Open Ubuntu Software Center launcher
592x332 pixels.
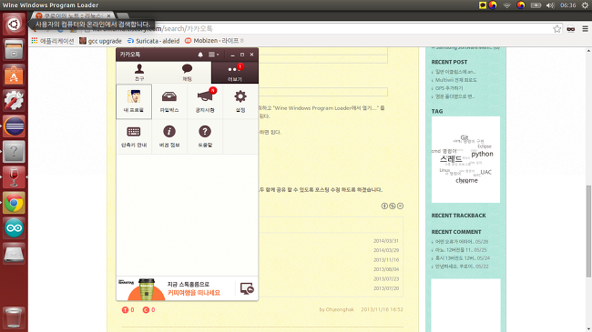pyautogui.click(x=14, y=75)
